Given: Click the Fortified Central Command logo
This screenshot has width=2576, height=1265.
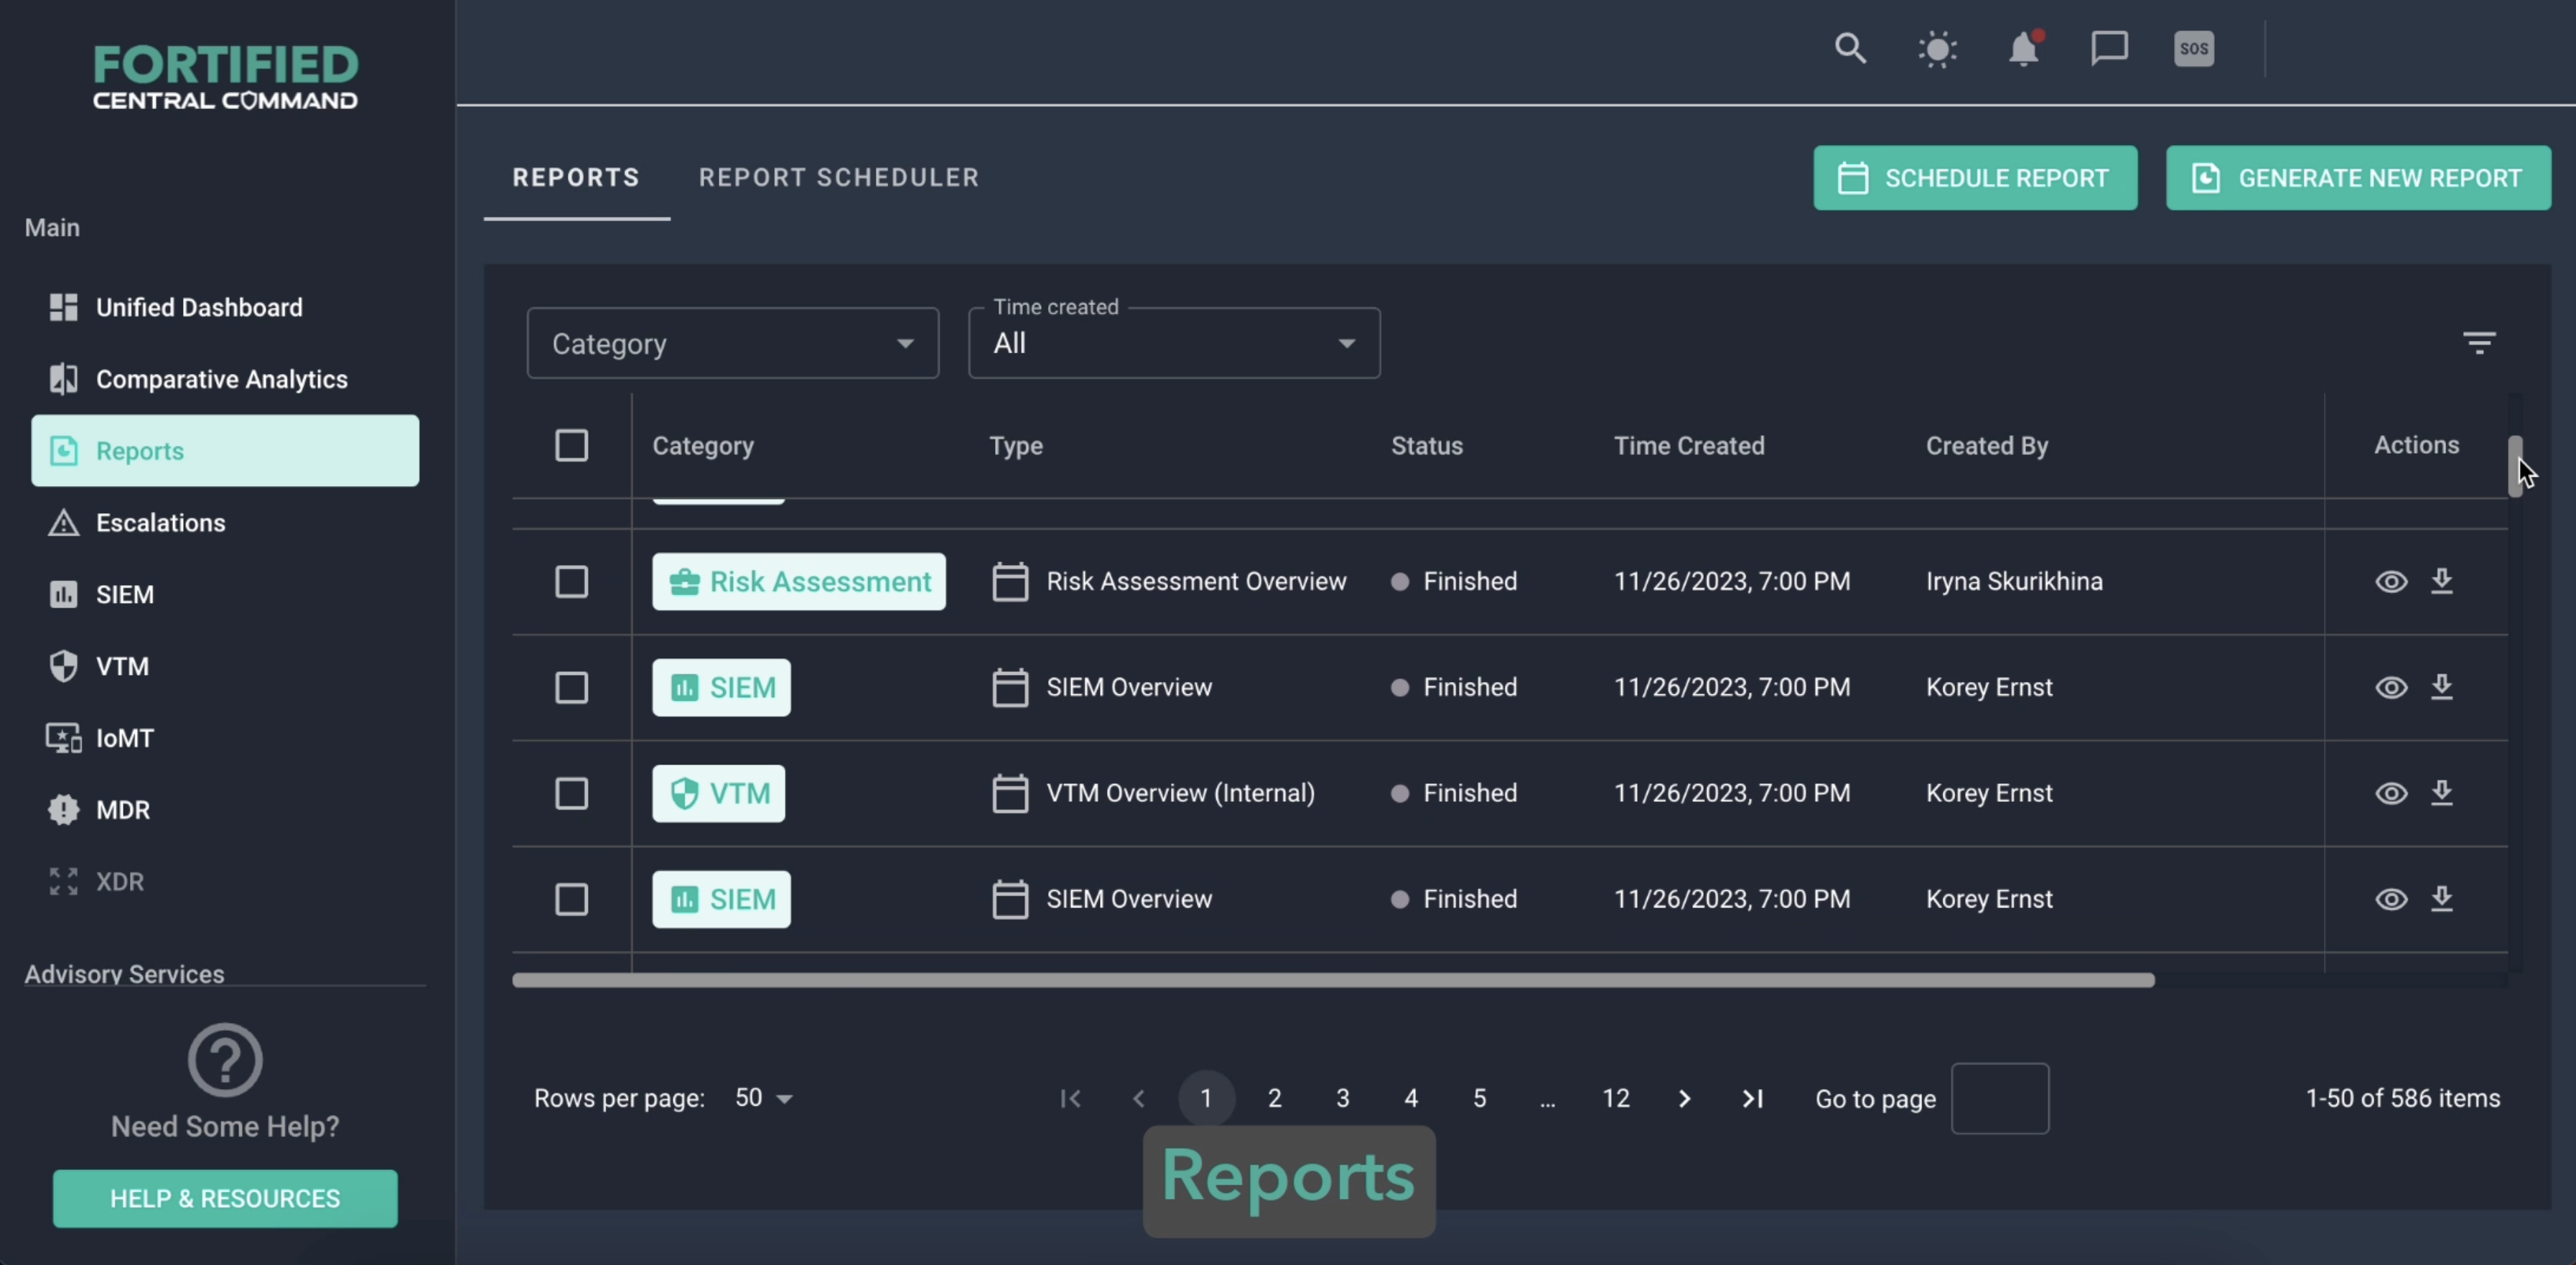Looking at the screenshot, I should pos(225,77).
